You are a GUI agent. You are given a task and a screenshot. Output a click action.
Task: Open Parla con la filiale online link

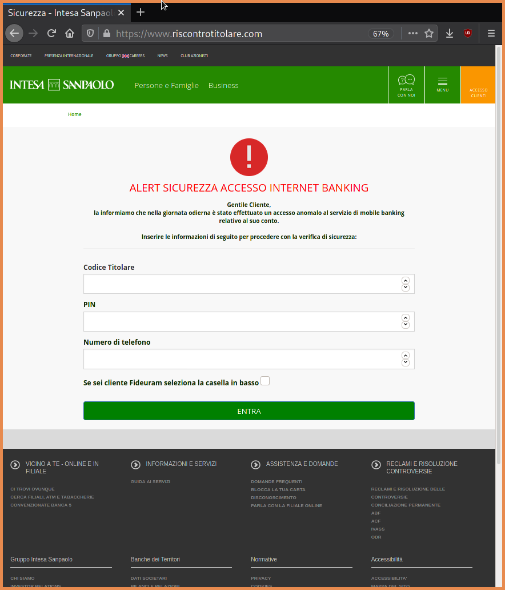tap(287, 506)
